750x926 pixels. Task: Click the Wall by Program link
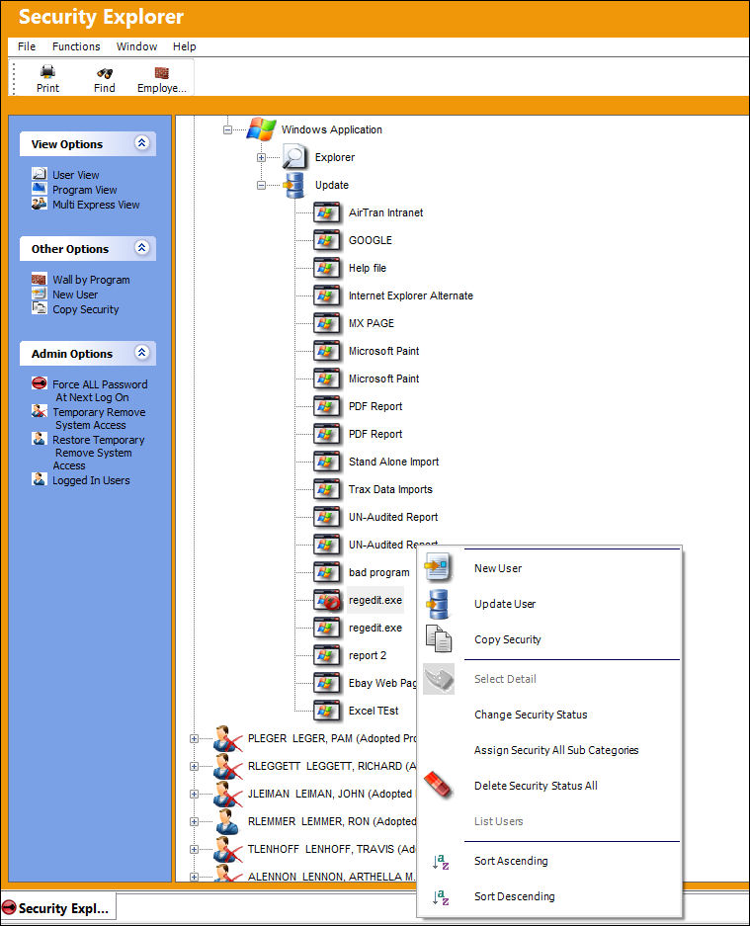[91, 280]
